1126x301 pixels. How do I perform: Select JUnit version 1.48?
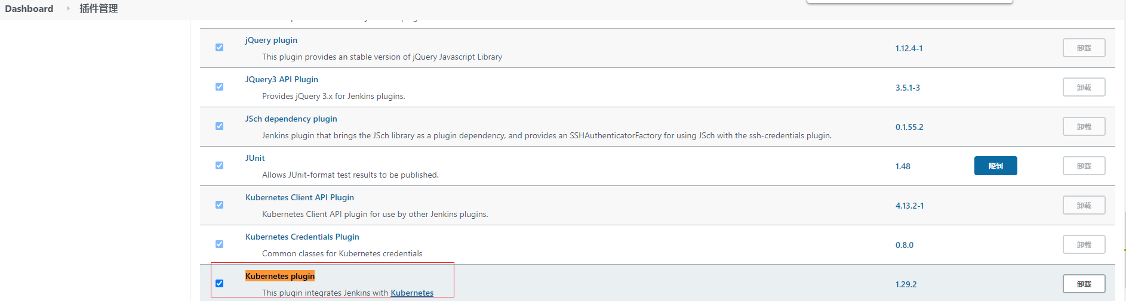tap(903, 166)
